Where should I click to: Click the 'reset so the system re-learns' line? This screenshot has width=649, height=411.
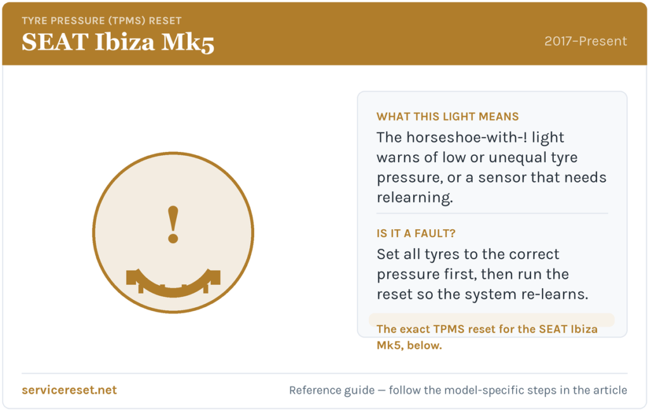click(x=482, y=294)
